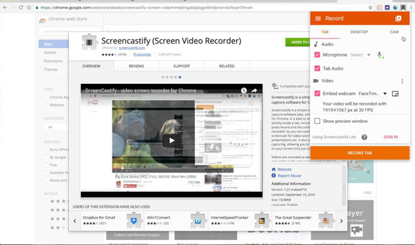The width and height of the screenshot is (415, 245).
Task: Click the Great Suspender icon
Action: pyautogui.click(x=326, y=220)
